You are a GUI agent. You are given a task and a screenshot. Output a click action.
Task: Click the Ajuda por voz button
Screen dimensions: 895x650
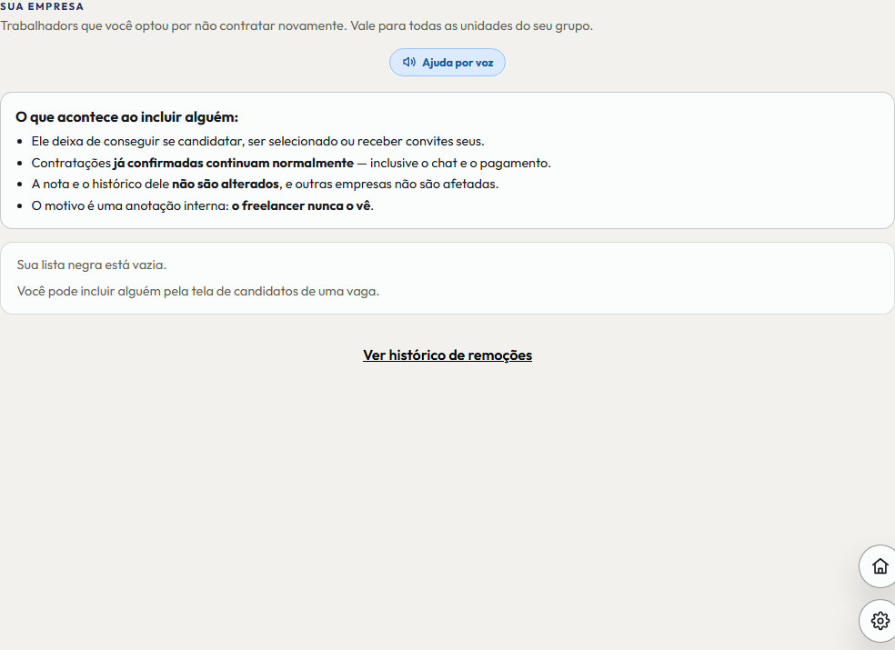point(447,62)
